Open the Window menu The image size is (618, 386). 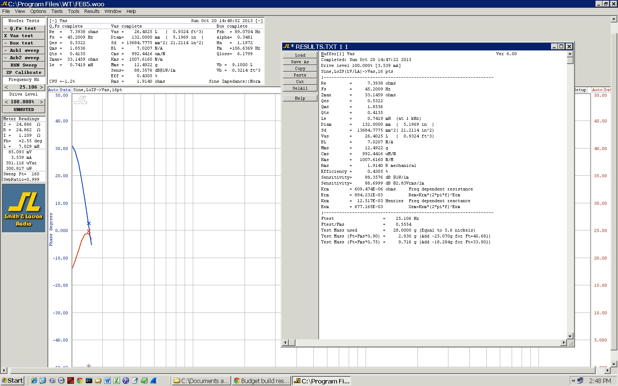tap(113, 11)
